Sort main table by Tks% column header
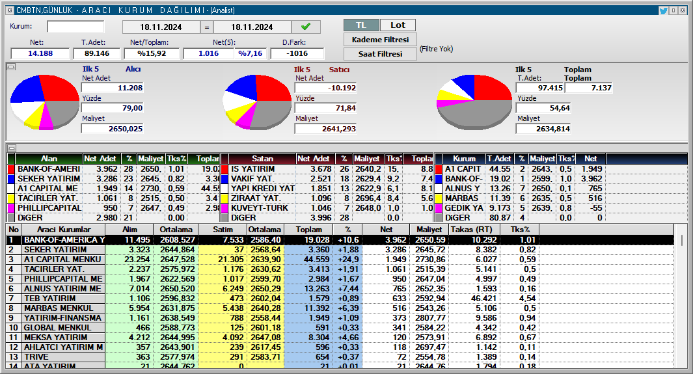 [520, 230]
